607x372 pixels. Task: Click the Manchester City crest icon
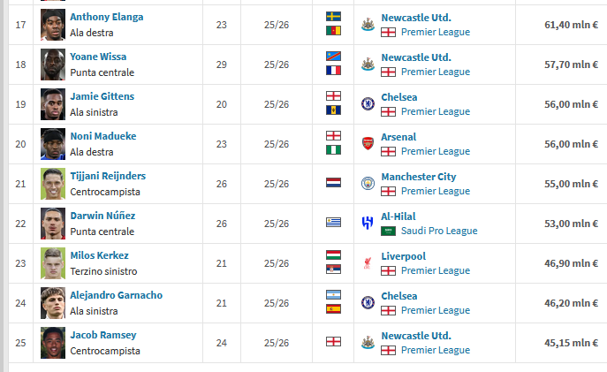click(368, 184)
